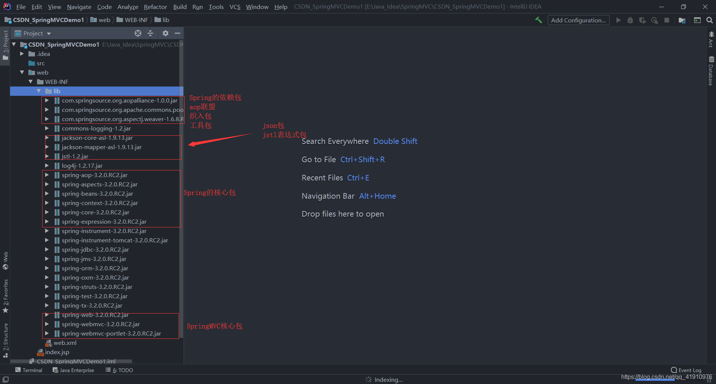Click Add Configuration button
Screen dimensions: 716x384
point(578,20)
